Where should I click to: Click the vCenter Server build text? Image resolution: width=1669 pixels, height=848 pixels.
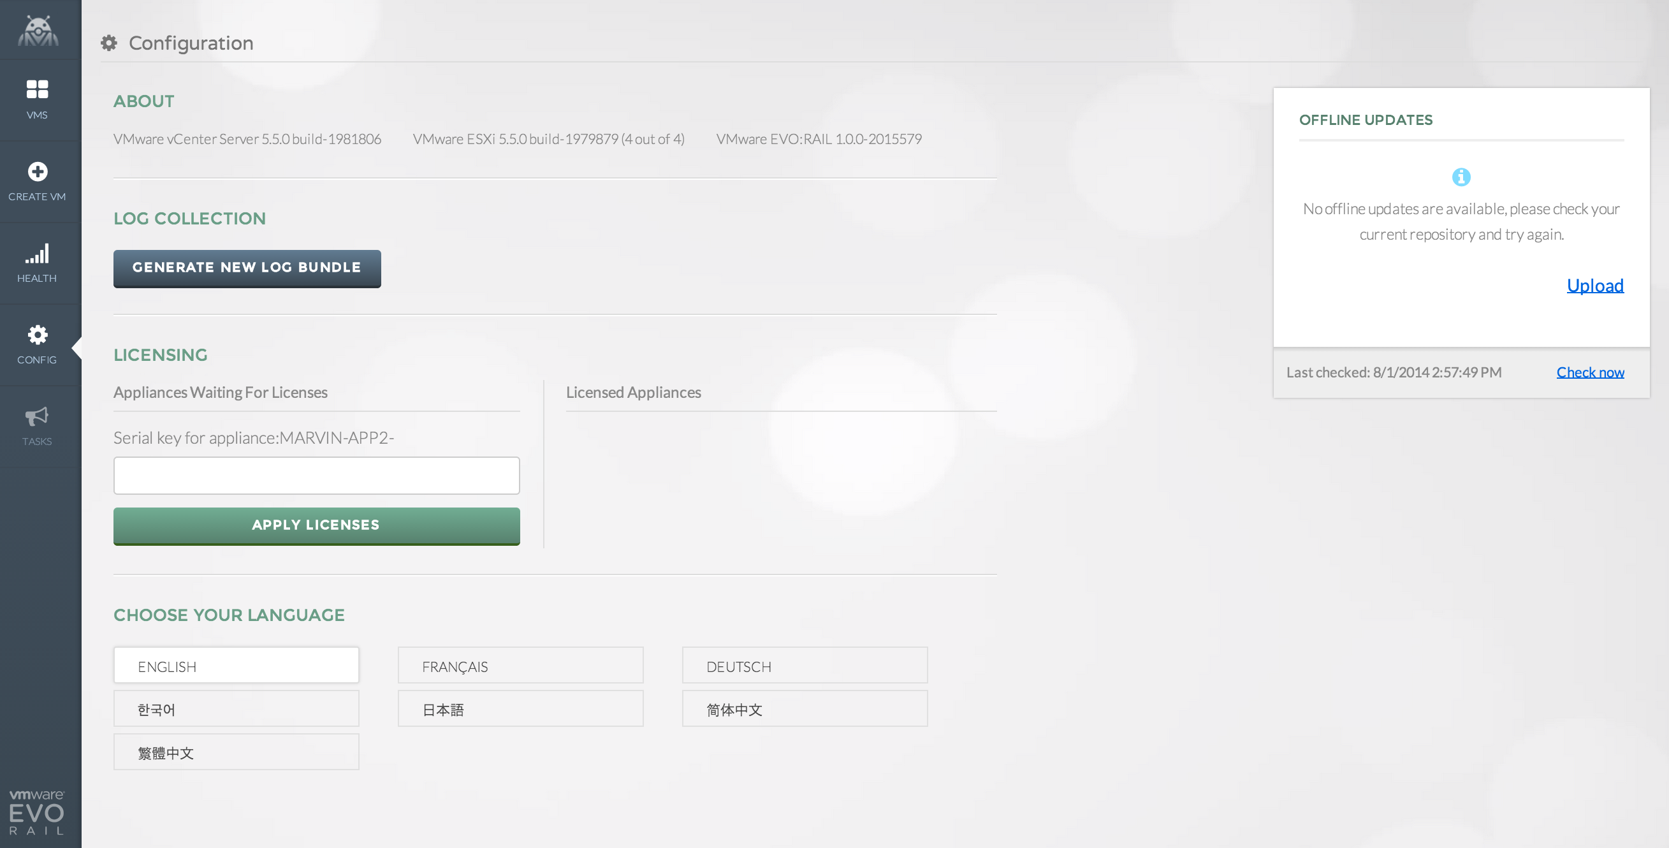point(247,139)
